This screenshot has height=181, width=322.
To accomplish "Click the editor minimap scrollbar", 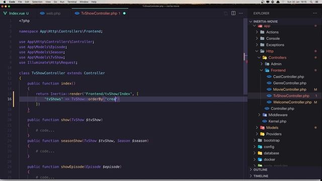I will coord(246,56).
